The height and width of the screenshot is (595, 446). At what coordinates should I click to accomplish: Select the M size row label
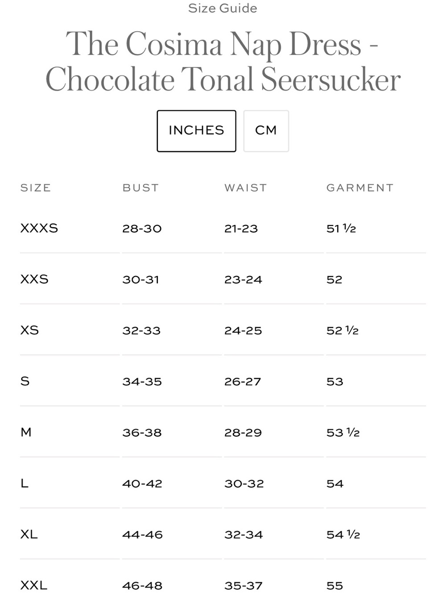coord(26,432)
